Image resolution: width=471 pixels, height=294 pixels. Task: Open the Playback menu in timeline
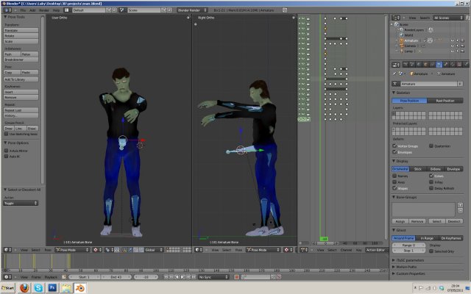coord(51,277)
